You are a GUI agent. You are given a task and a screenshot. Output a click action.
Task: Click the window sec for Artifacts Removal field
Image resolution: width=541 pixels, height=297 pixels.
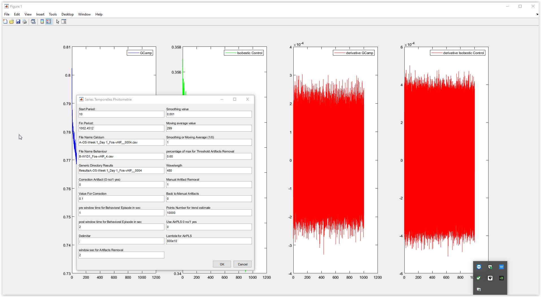121,255
